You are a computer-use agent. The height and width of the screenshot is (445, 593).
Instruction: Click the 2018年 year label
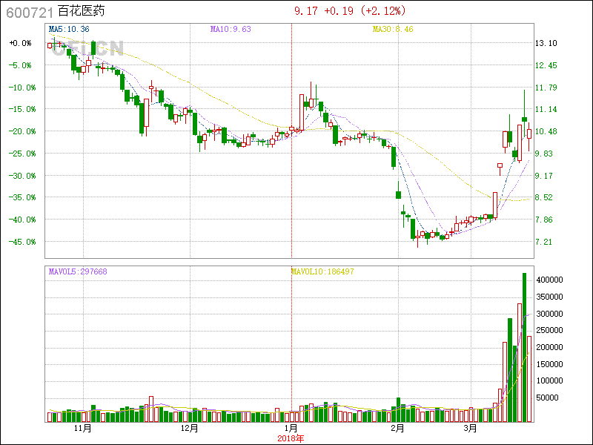291,438
